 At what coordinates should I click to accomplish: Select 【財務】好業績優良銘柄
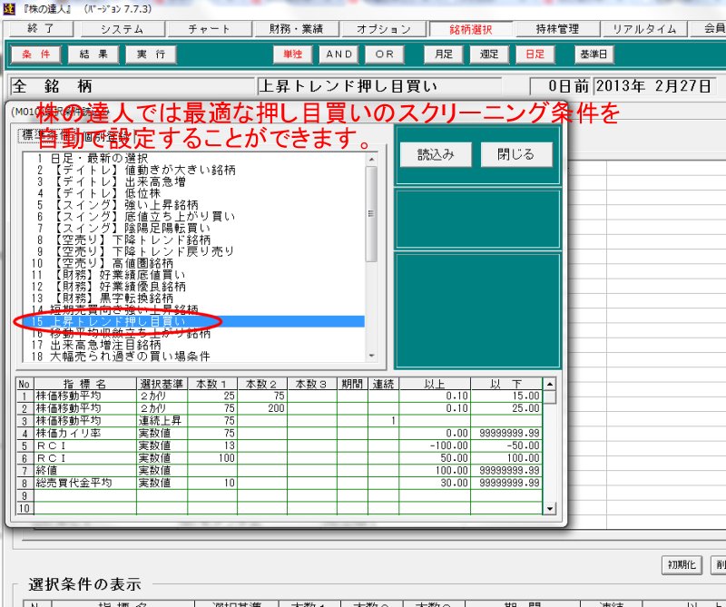(193, 286)
